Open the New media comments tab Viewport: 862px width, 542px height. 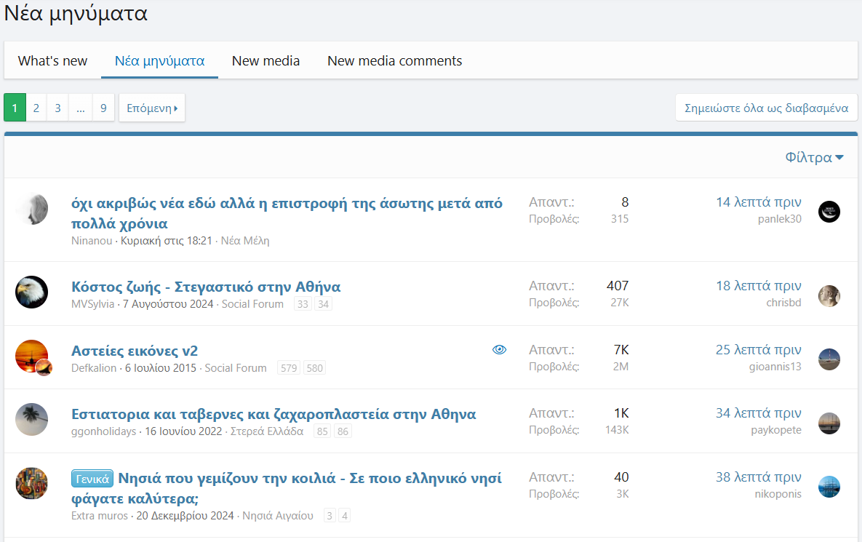click(394, 61)
